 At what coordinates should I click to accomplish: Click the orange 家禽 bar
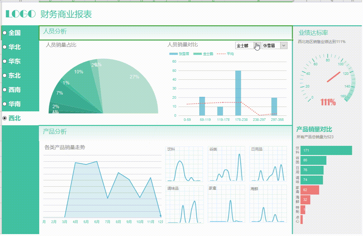click(310, 190)
